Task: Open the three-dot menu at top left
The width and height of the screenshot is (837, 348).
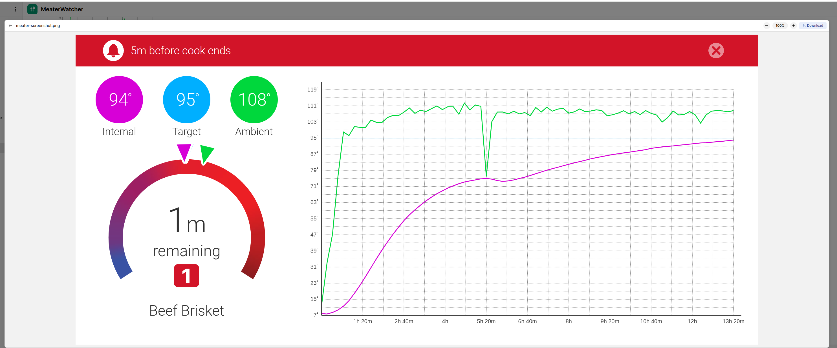Action: (15, 9)
